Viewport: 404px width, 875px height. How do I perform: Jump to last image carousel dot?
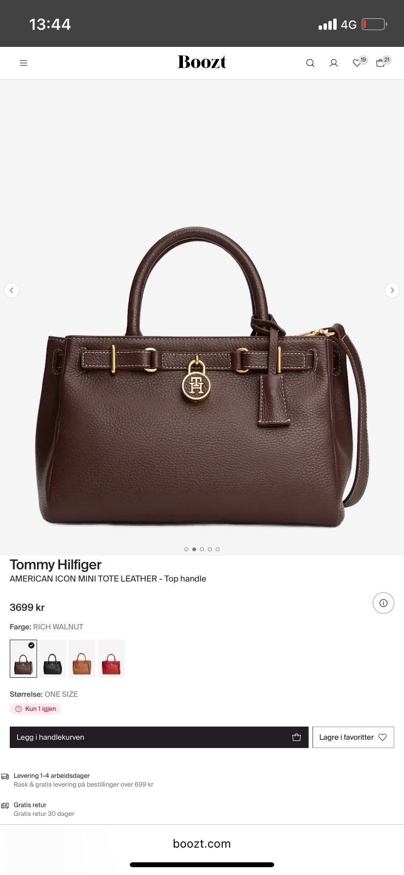(218, 549)
